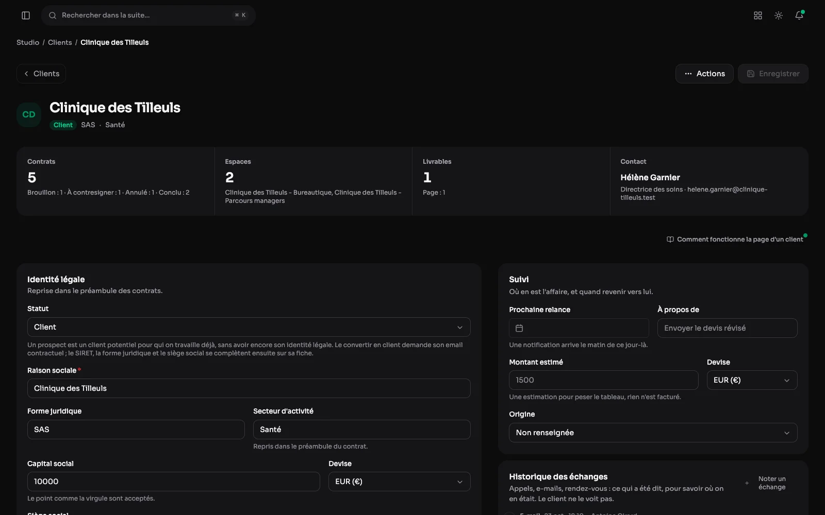Toggle the sidebar panel icon
825x515 pixels.
26,15
